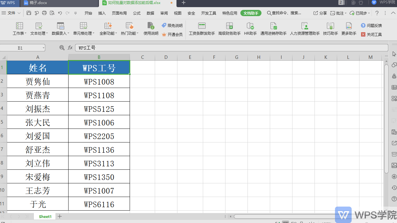The image size is (397, 223).
Task: Click the Save icon in quick toolbar
Action: (x=29, y=13)
